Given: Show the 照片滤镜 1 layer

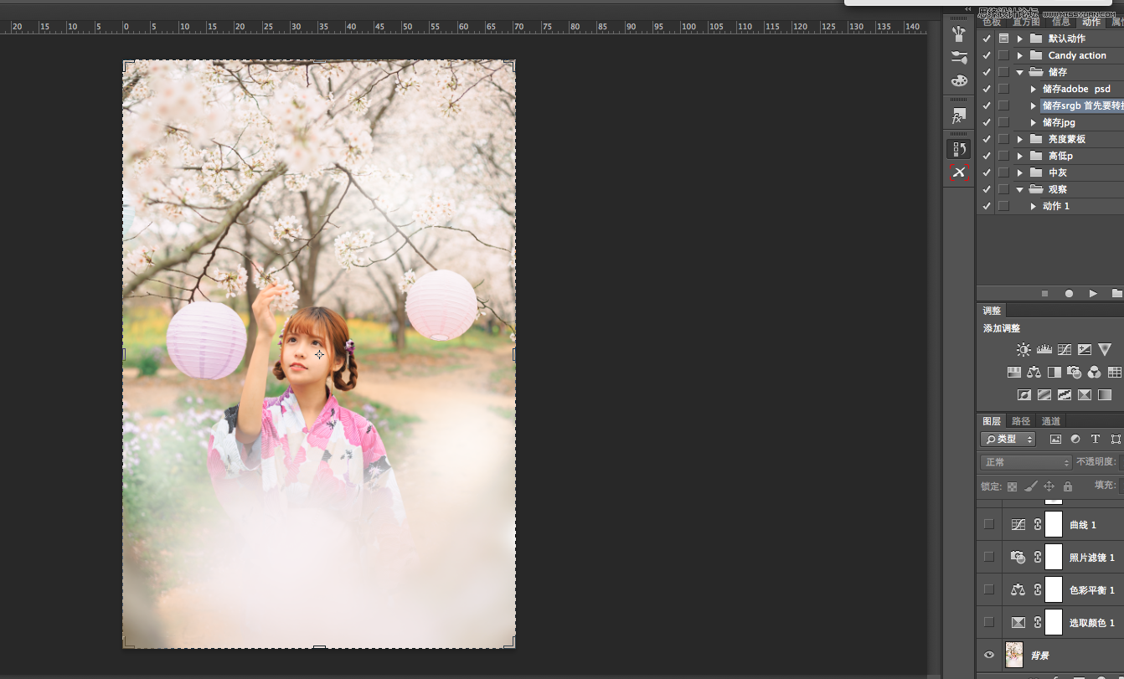Looking at the screenshot, I should (989, 557).
